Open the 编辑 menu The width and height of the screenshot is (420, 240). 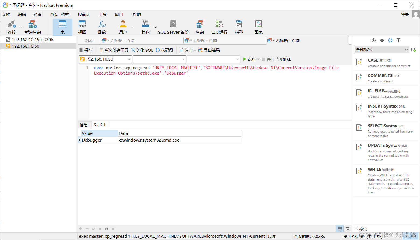(x=22, y=15)
